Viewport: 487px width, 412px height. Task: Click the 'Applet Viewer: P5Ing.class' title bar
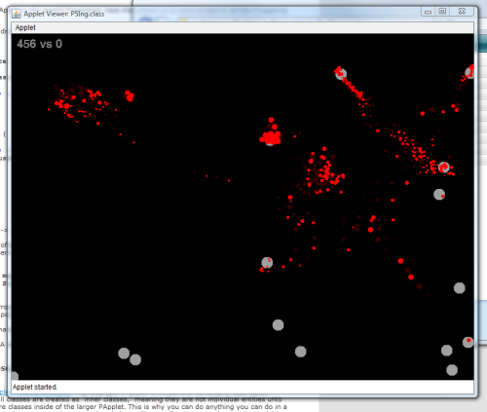point(64,14)
